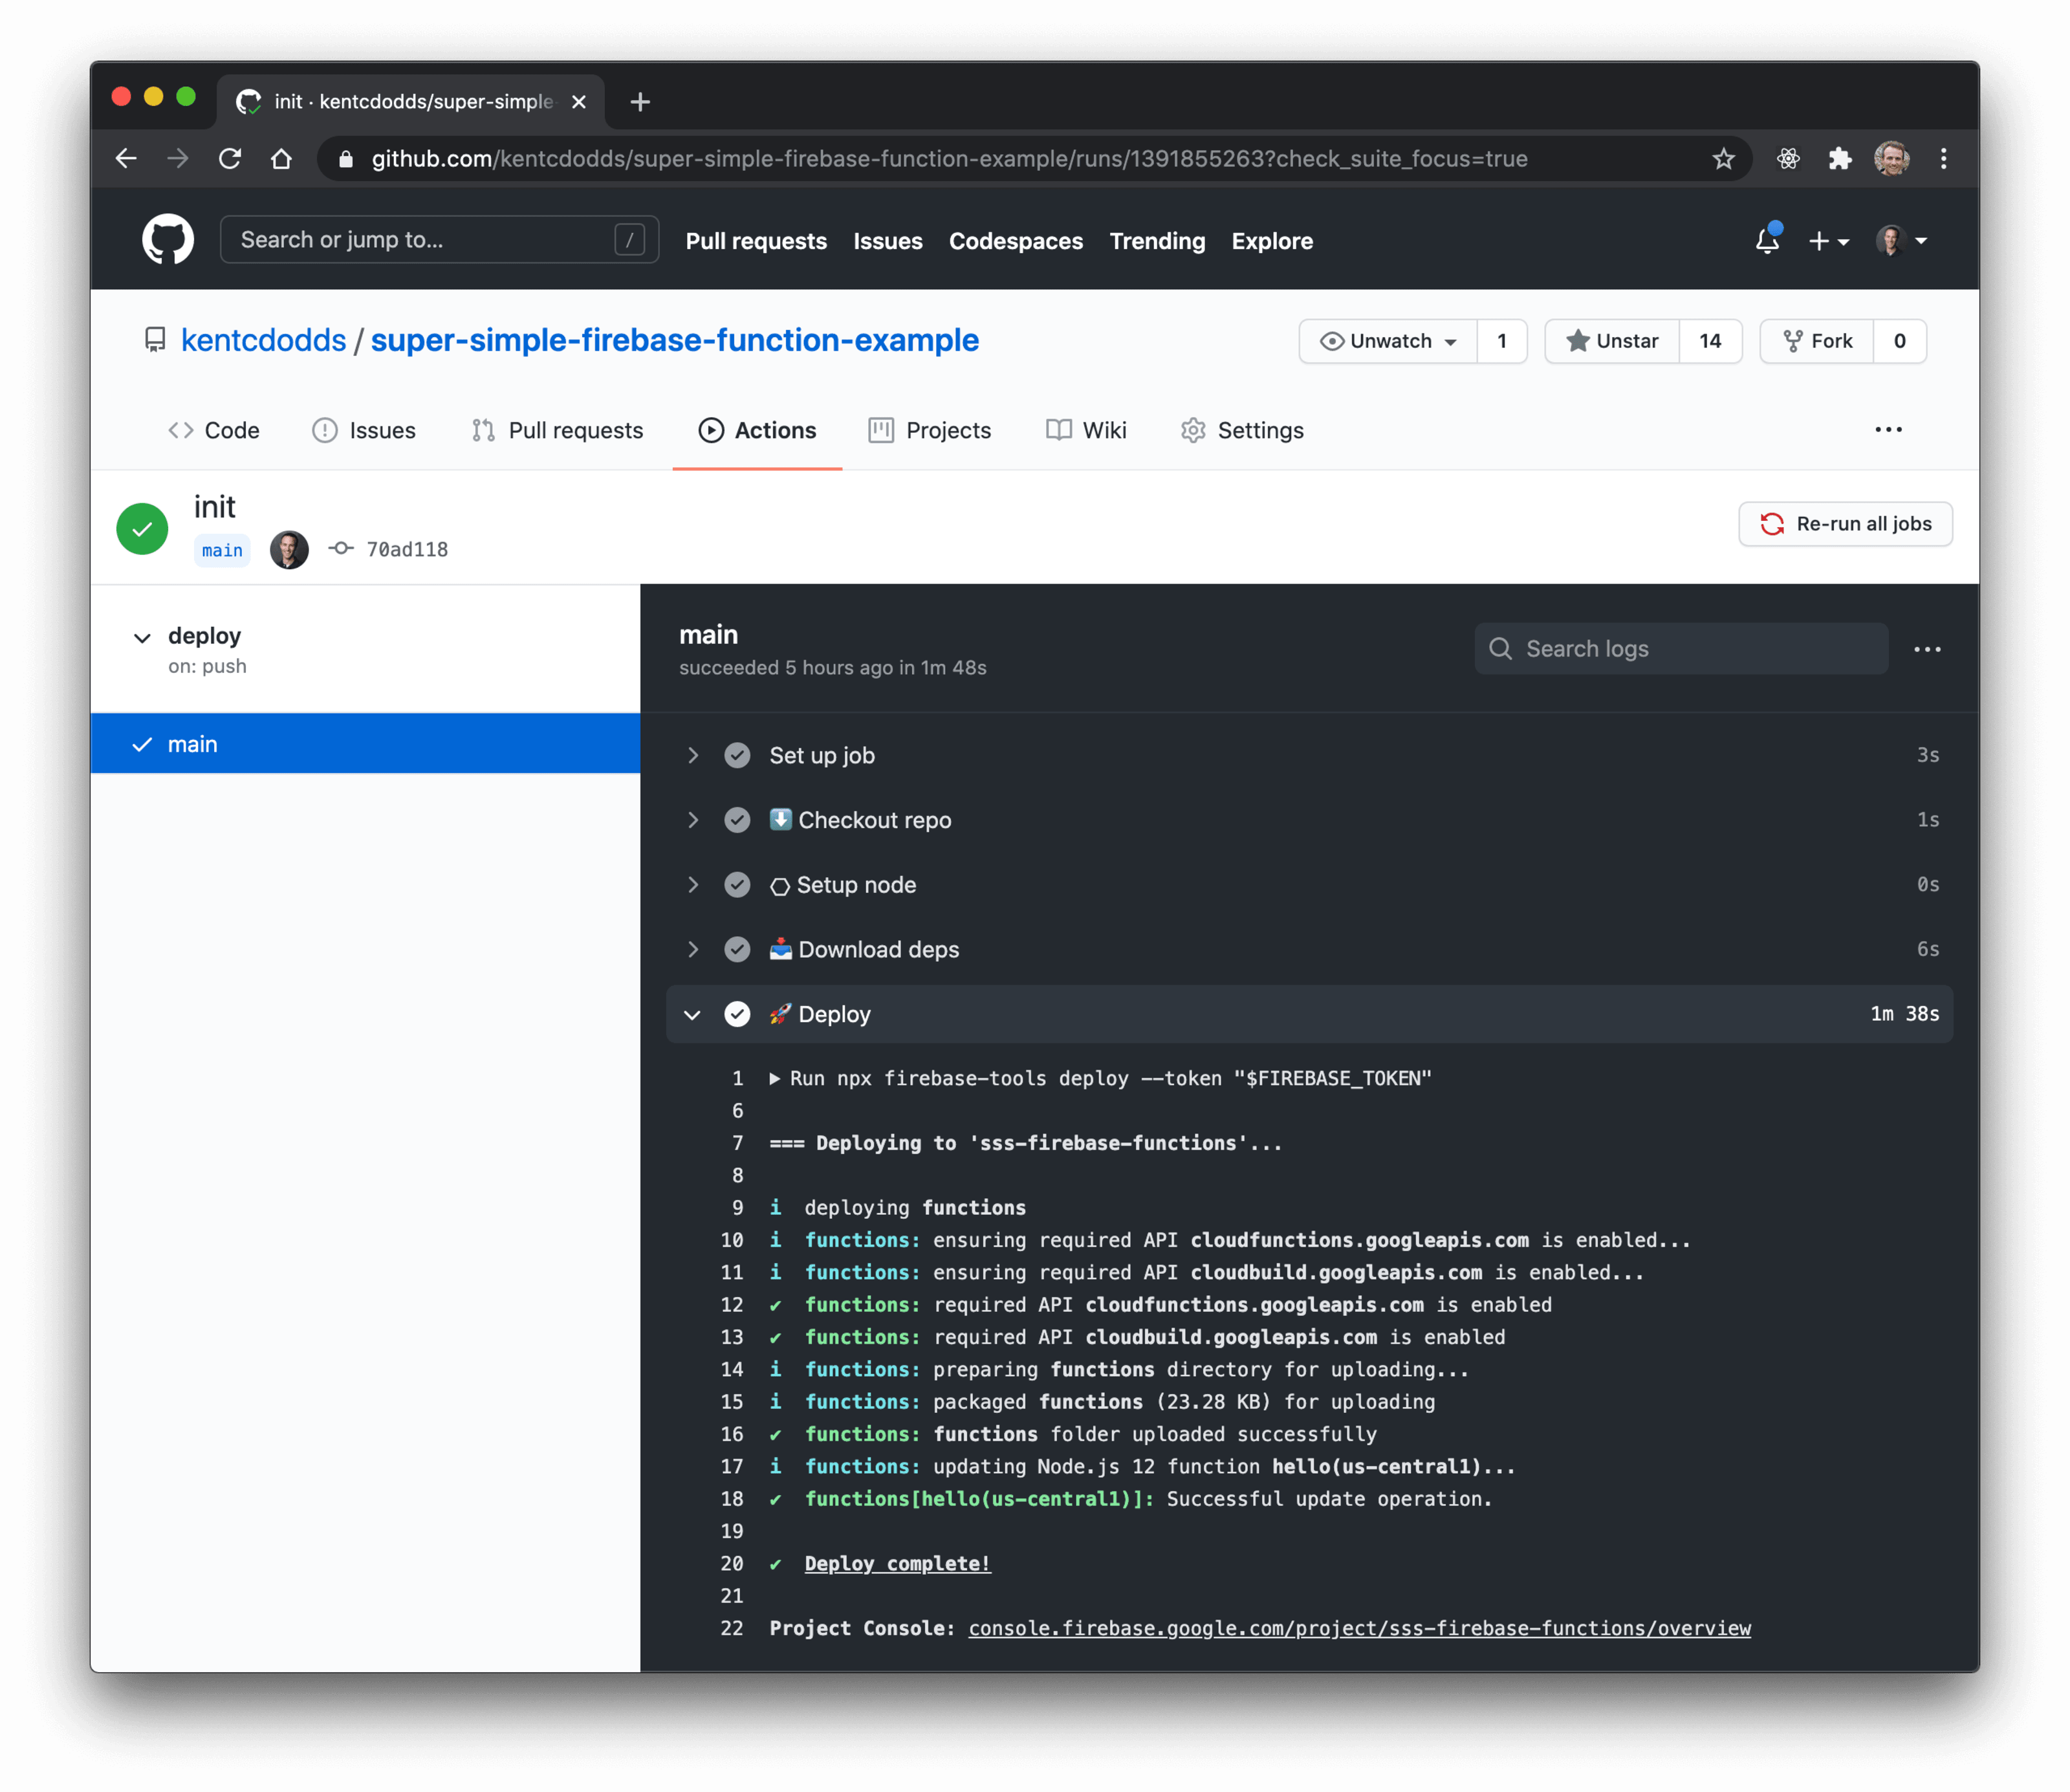Screen dimensions: 2070x1792
Task: Click the repository icon beside kentcdodds
Action: [155, 340]
